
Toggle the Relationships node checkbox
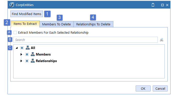click(27, 61)
